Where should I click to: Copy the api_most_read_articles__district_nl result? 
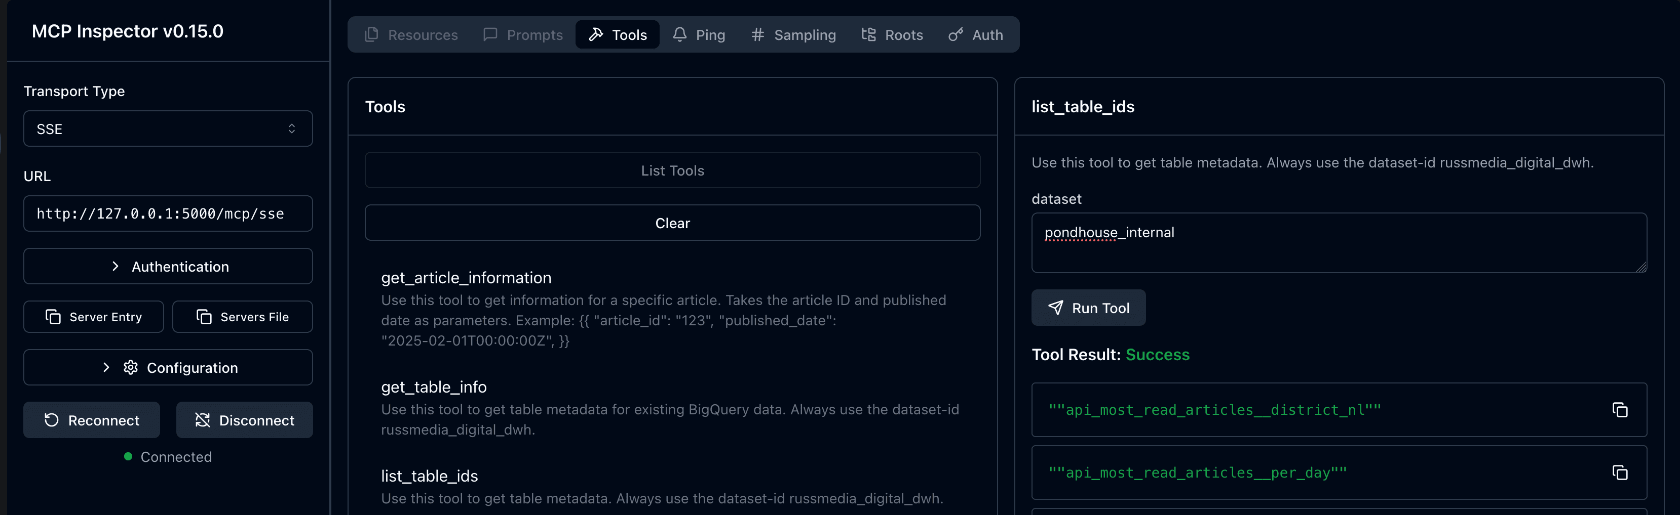pyautogui.click(x=1620, y=410)
